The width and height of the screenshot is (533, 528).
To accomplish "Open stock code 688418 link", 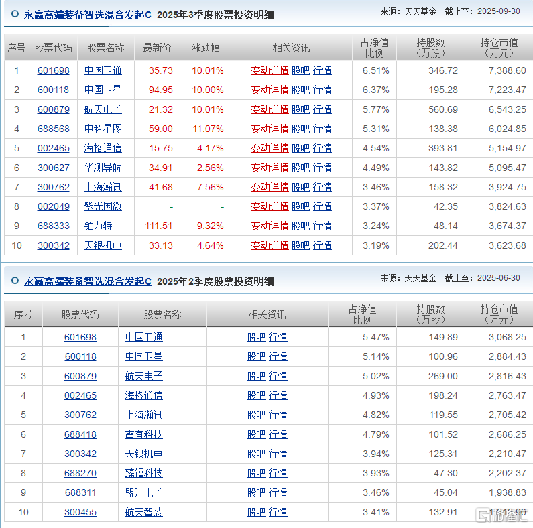I will 80,434.
